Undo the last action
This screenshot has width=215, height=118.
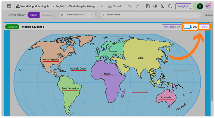point(130,6)
